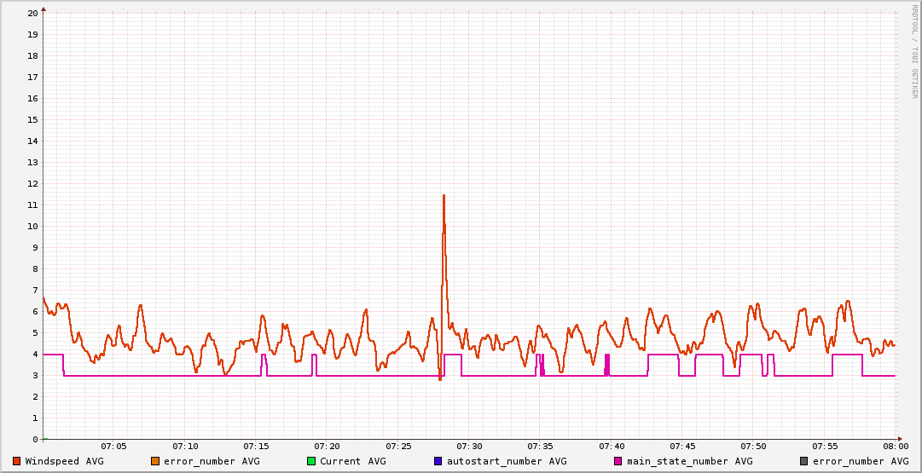Click the 07:20 time axis label
The image size is (922, 473).
pos(327,447)
